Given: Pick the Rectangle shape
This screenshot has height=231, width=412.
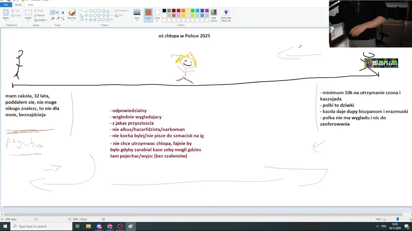Looking at the screenshot, I should tap(95, 11).
